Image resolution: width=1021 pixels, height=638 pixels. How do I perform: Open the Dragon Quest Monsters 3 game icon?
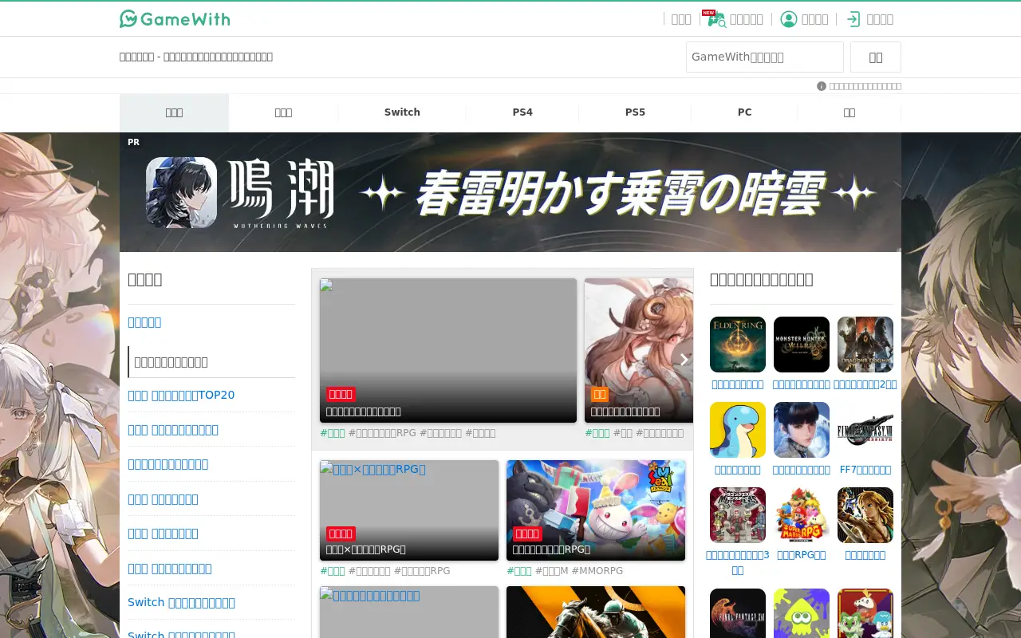point(738,515)
